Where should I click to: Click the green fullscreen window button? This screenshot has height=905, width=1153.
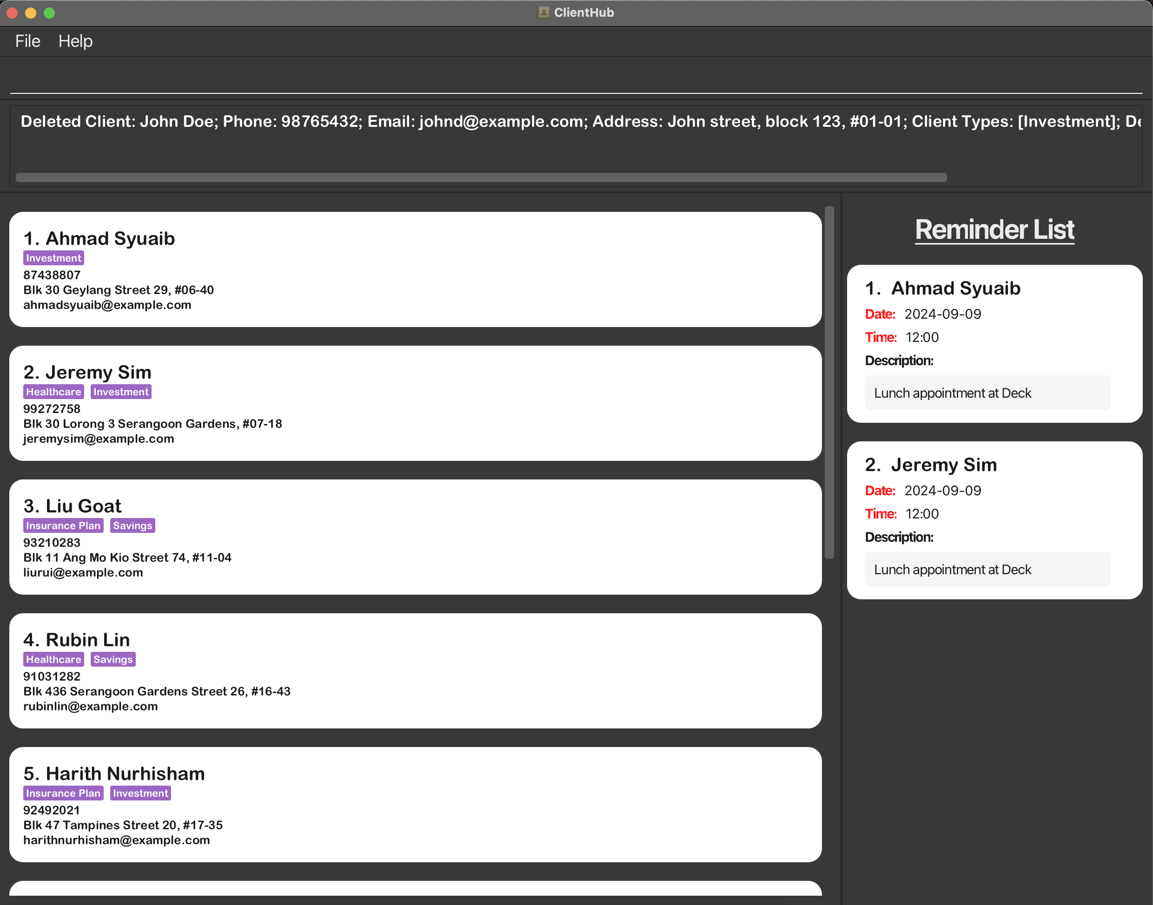click(49, 13)
